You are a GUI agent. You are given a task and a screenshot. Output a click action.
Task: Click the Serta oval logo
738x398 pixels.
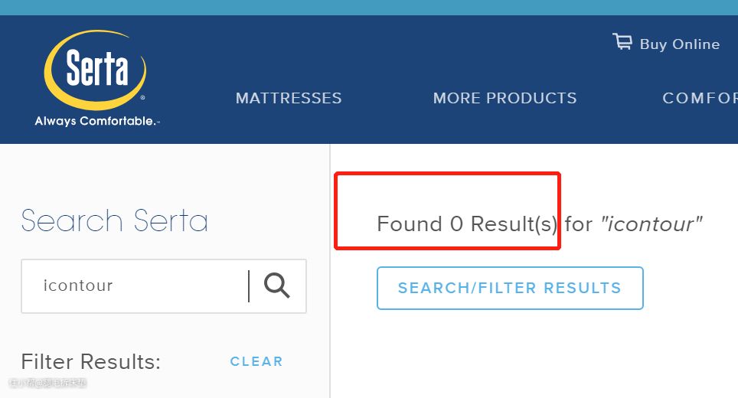tap(95, 70)
